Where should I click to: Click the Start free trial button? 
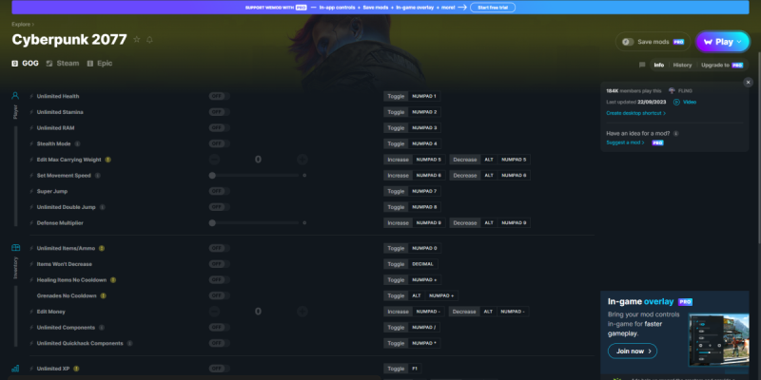tap(497, 7)
